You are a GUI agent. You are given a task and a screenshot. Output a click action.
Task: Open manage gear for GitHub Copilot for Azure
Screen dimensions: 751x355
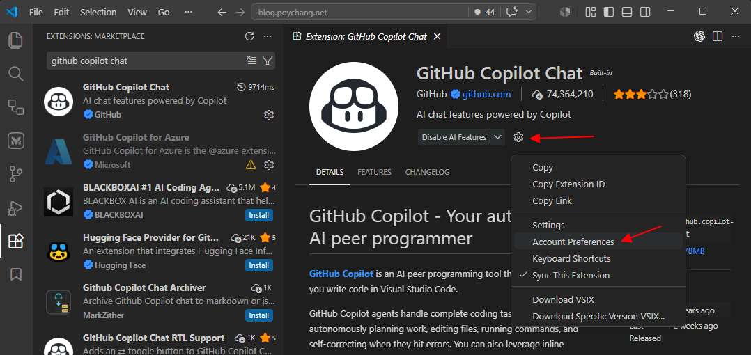pyautogui.click(x=269, y=165)
